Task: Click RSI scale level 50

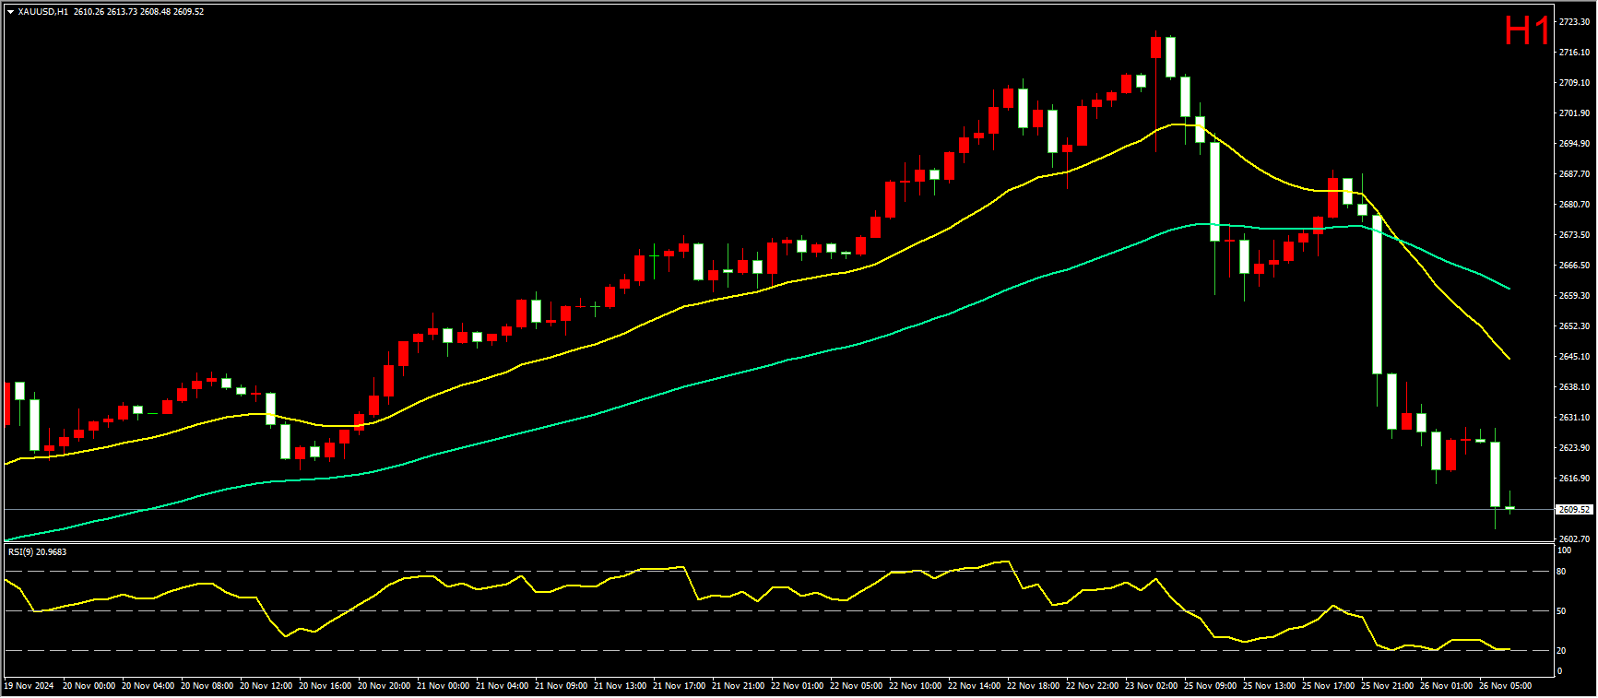Action: pos(1561,611)
